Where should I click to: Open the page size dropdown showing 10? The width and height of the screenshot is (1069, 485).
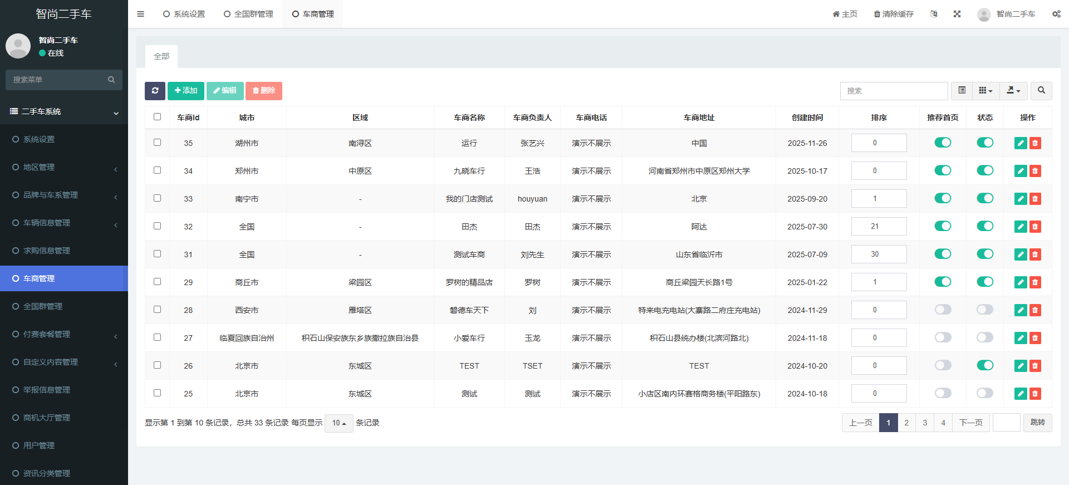coord(339,423)
